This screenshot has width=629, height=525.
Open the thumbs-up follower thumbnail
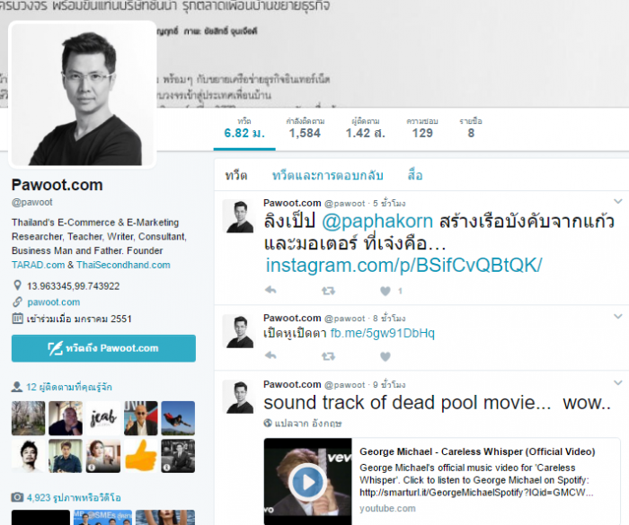click(x=140, y=456)
